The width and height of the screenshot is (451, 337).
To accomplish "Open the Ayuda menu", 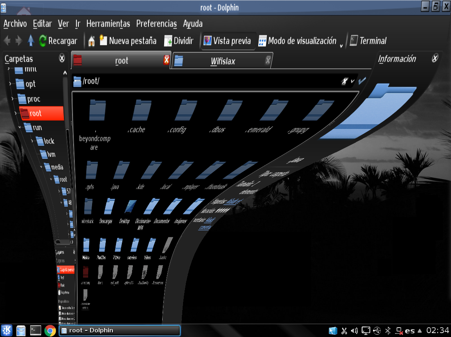I will tap(193, 23).
